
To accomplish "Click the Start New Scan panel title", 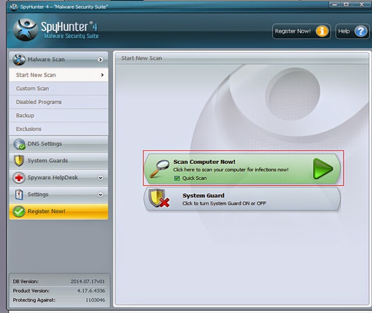I will 141,58.
